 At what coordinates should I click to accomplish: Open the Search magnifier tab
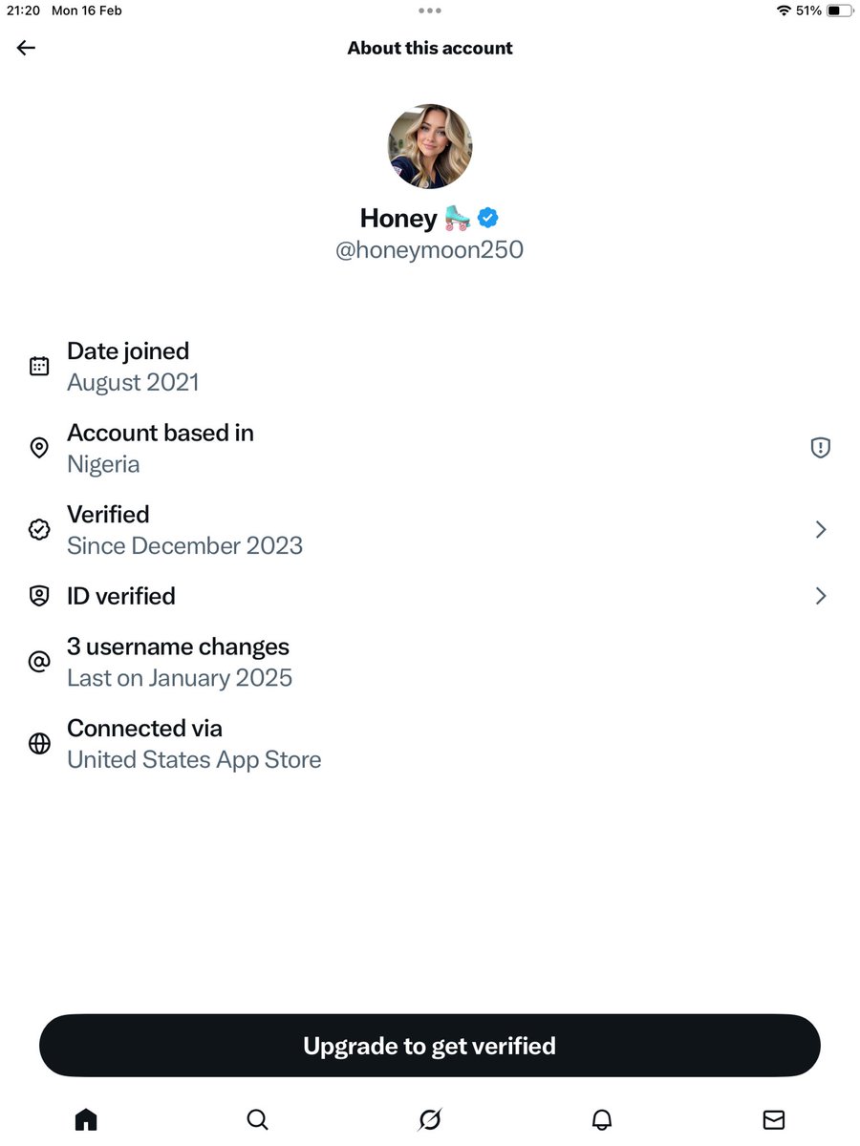click(257, 1119)
